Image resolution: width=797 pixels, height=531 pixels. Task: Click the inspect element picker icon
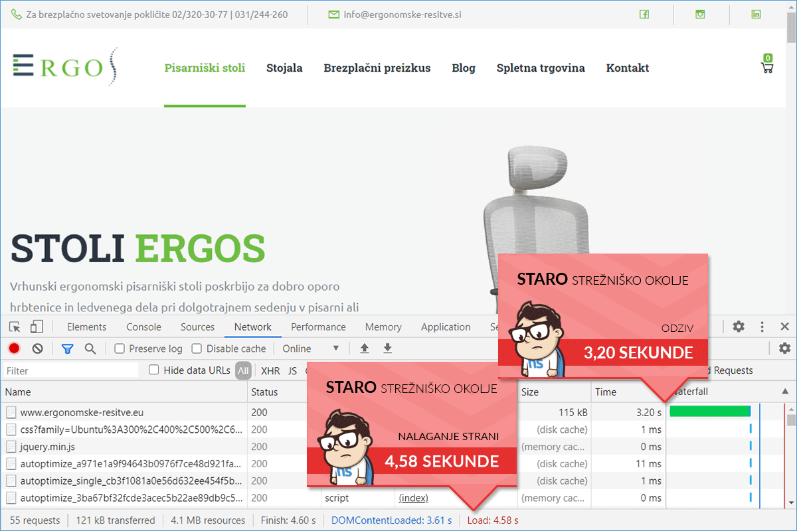pyautogui.click(x=15, y=327)
